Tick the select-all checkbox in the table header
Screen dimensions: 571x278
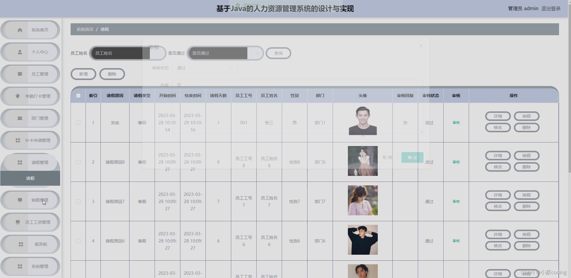click(78, 96)
